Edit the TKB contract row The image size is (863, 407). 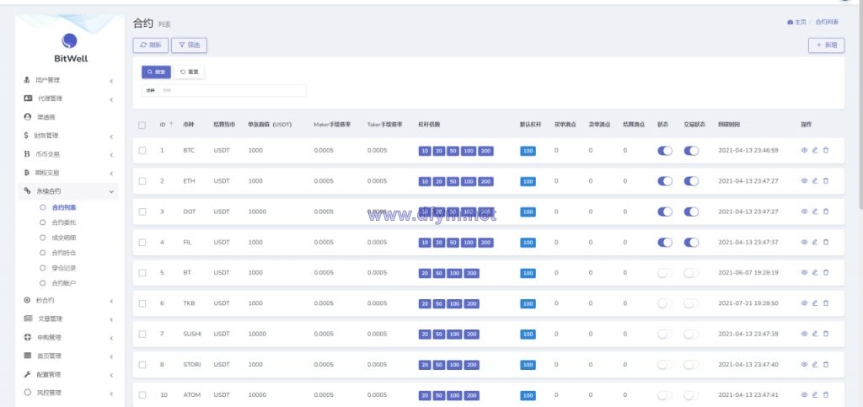[x=815, y=303]
